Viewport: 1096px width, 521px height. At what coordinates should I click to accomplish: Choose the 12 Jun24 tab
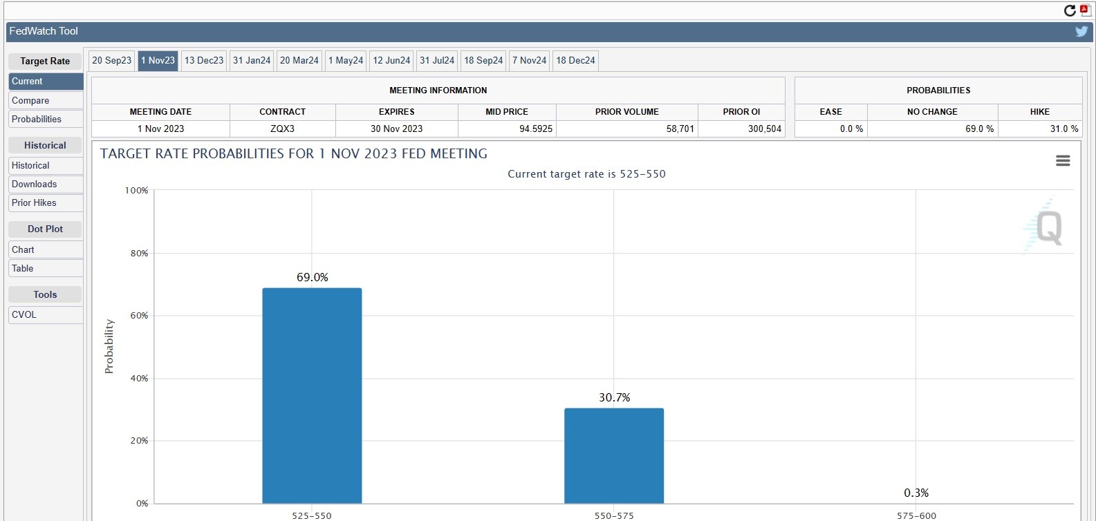[x=391, y=61]
